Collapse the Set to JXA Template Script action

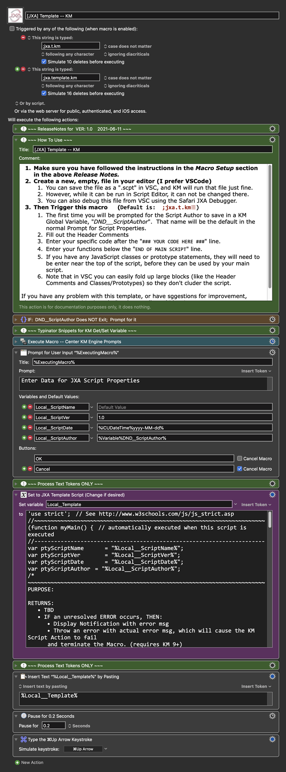pyautogui.click(x=16, y=495)
